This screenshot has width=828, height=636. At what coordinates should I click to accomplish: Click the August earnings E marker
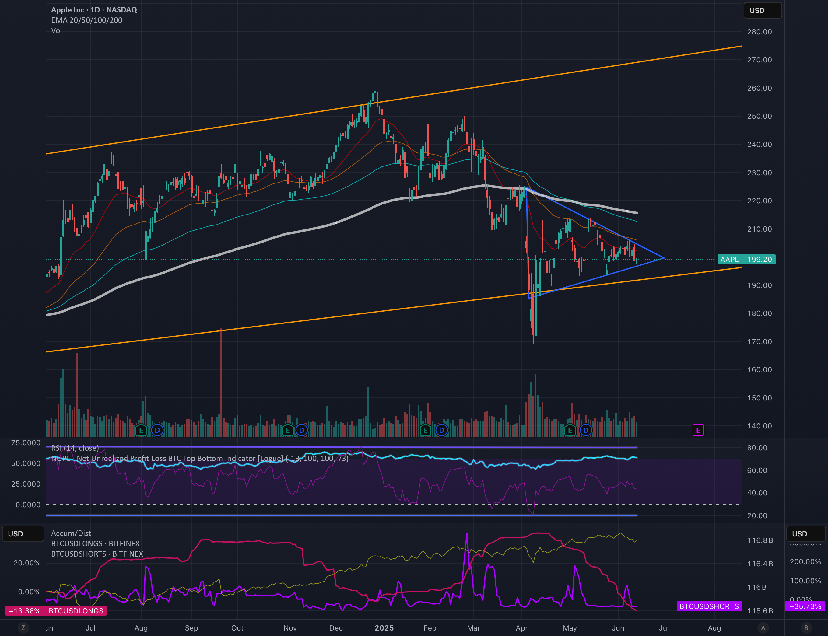(x=141, y=430)
